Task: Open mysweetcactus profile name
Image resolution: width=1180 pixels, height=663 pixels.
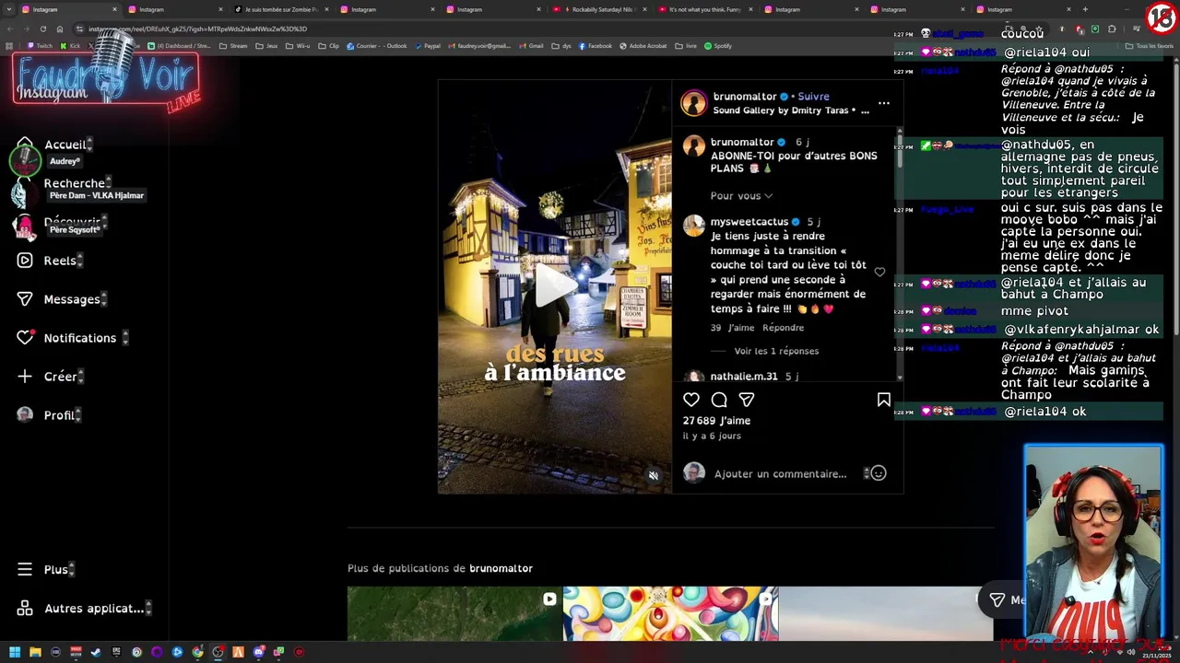Action: click(x=749, y=222)
